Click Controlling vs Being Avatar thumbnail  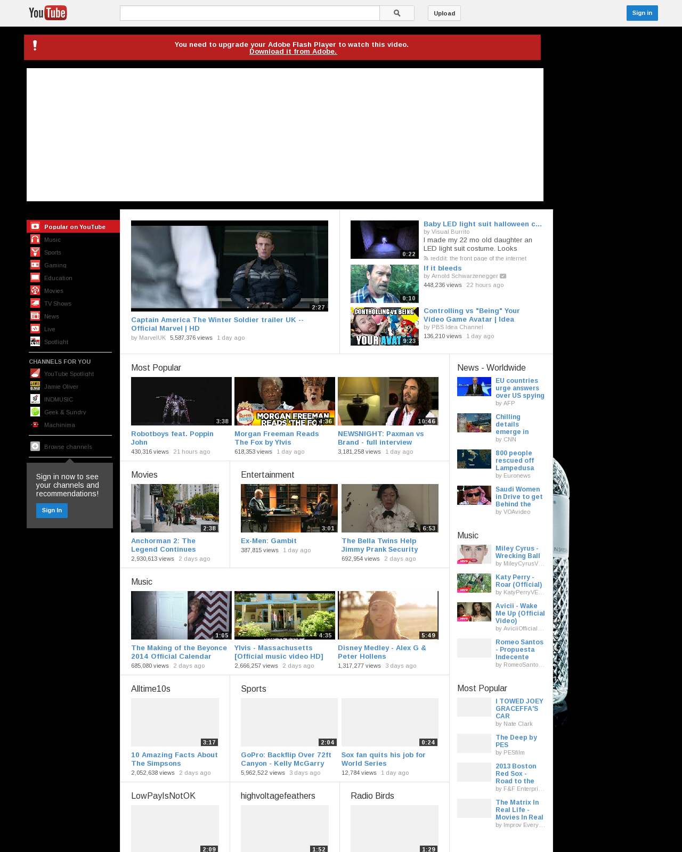[x=385, y=326]
